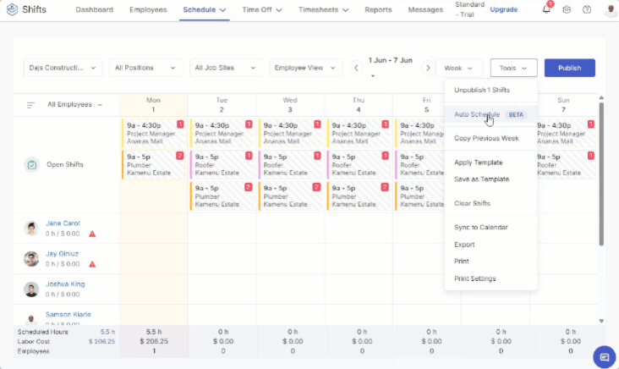This screenshot has height=369, width=619.
Task: Select Auto Schedule BETA option
Action: [x=490, y=114]
